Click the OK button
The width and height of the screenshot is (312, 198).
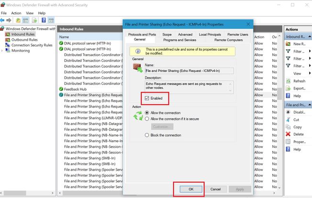tap(191, 189)
